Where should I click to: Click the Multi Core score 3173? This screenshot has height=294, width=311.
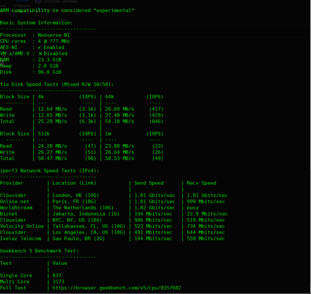tap(58, 282)
